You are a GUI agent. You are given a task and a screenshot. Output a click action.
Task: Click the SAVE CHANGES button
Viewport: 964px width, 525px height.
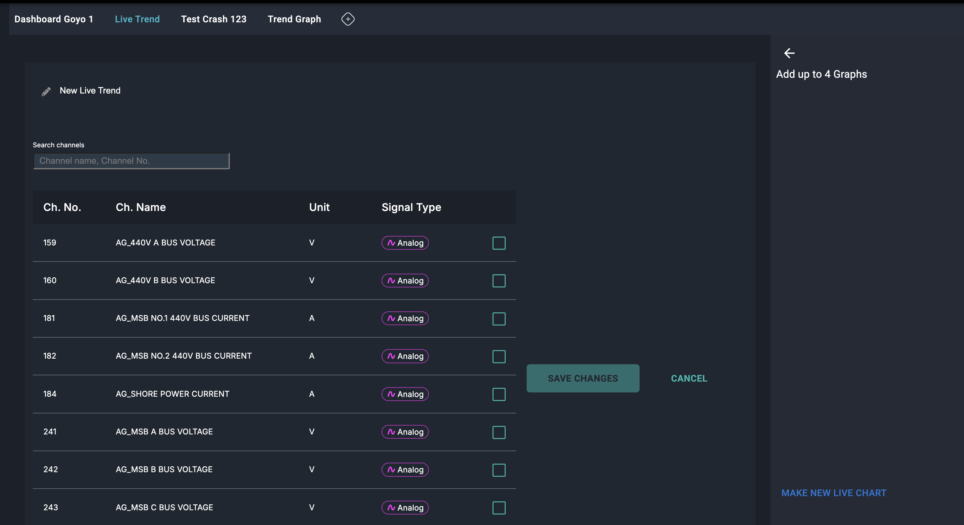tap(583, 378)
